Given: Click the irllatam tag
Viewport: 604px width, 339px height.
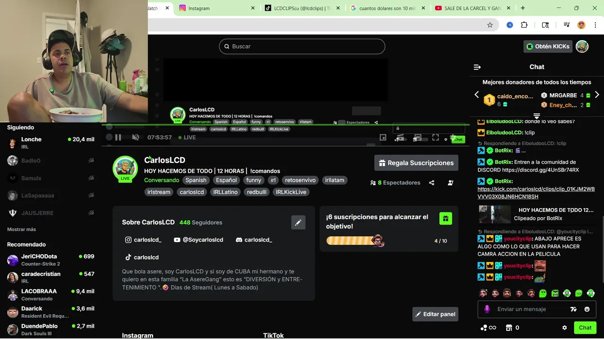Looking at the screenshot, I should tap(335, 180).
